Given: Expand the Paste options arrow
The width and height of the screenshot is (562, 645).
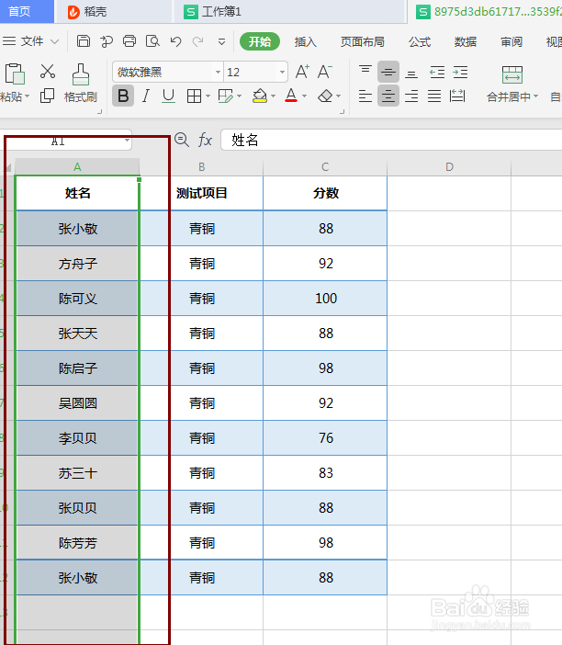Looking at the screenshot, I should point(28,96).
